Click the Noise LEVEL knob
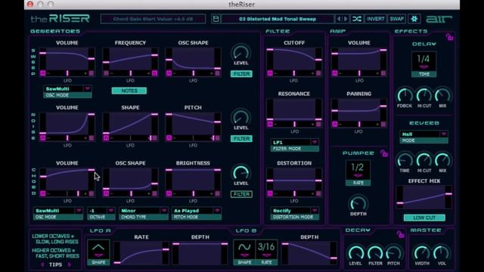The width and height of the screenshot is (484, 272). point(240,117)
